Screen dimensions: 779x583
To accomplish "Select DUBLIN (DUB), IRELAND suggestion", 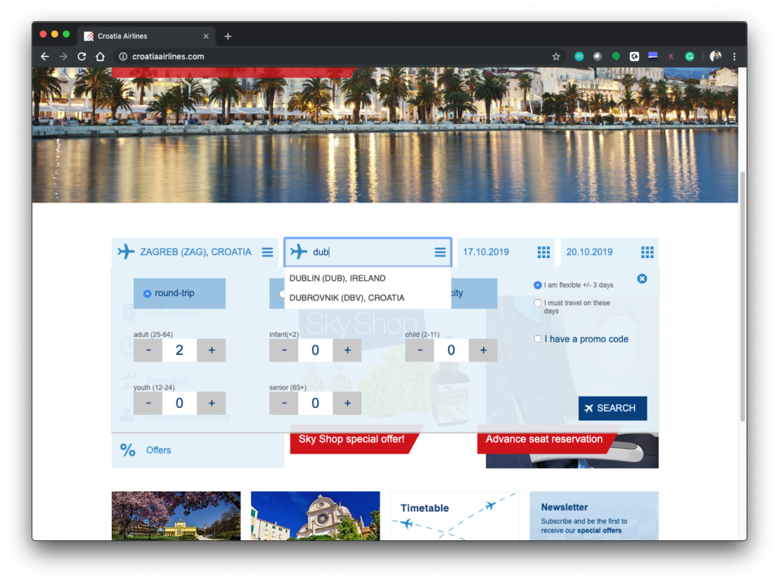I will [x=337, y=279].
